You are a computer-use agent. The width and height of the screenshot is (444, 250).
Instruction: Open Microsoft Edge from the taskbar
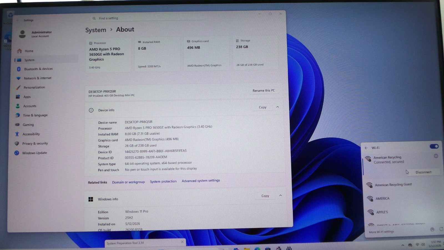[257, 249]
